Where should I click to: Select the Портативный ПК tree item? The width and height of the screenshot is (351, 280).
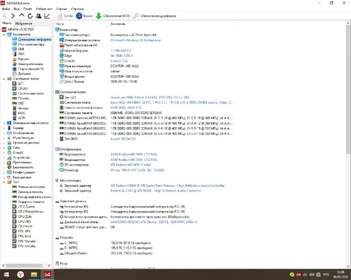tap(28, 69)
